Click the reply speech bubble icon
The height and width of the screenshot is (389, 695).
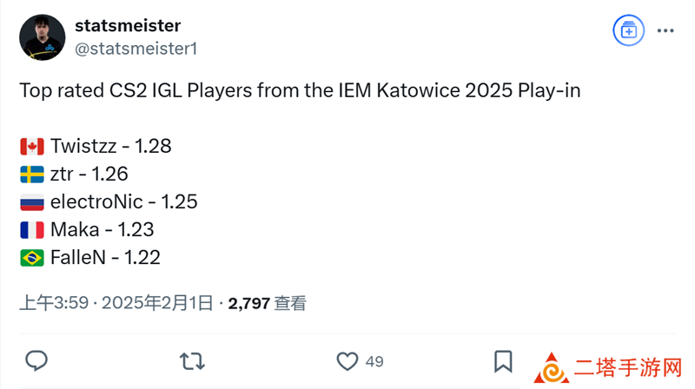(36, 360)
